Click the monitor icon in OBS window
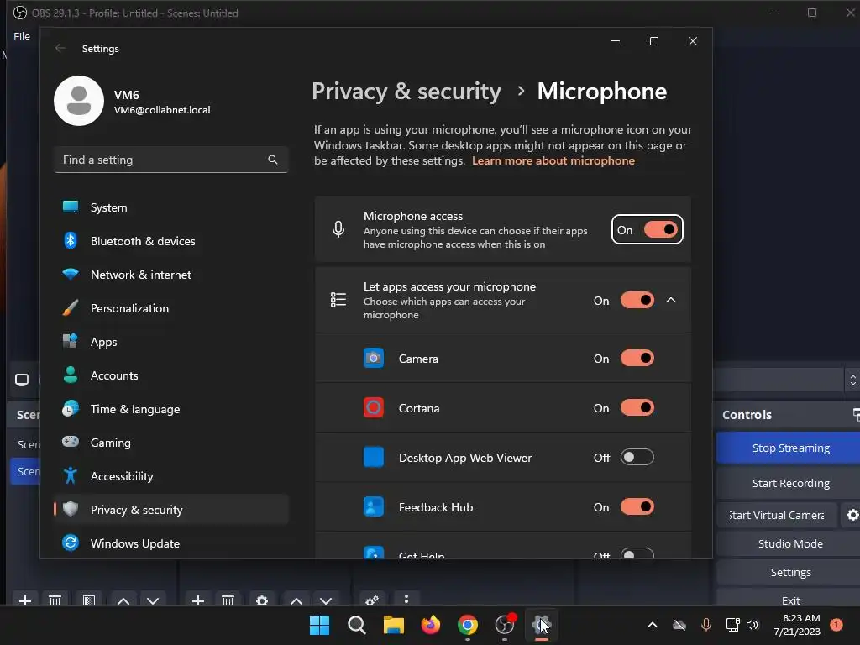The width and height of the screenshot is (860, 645). click(22, 380)
